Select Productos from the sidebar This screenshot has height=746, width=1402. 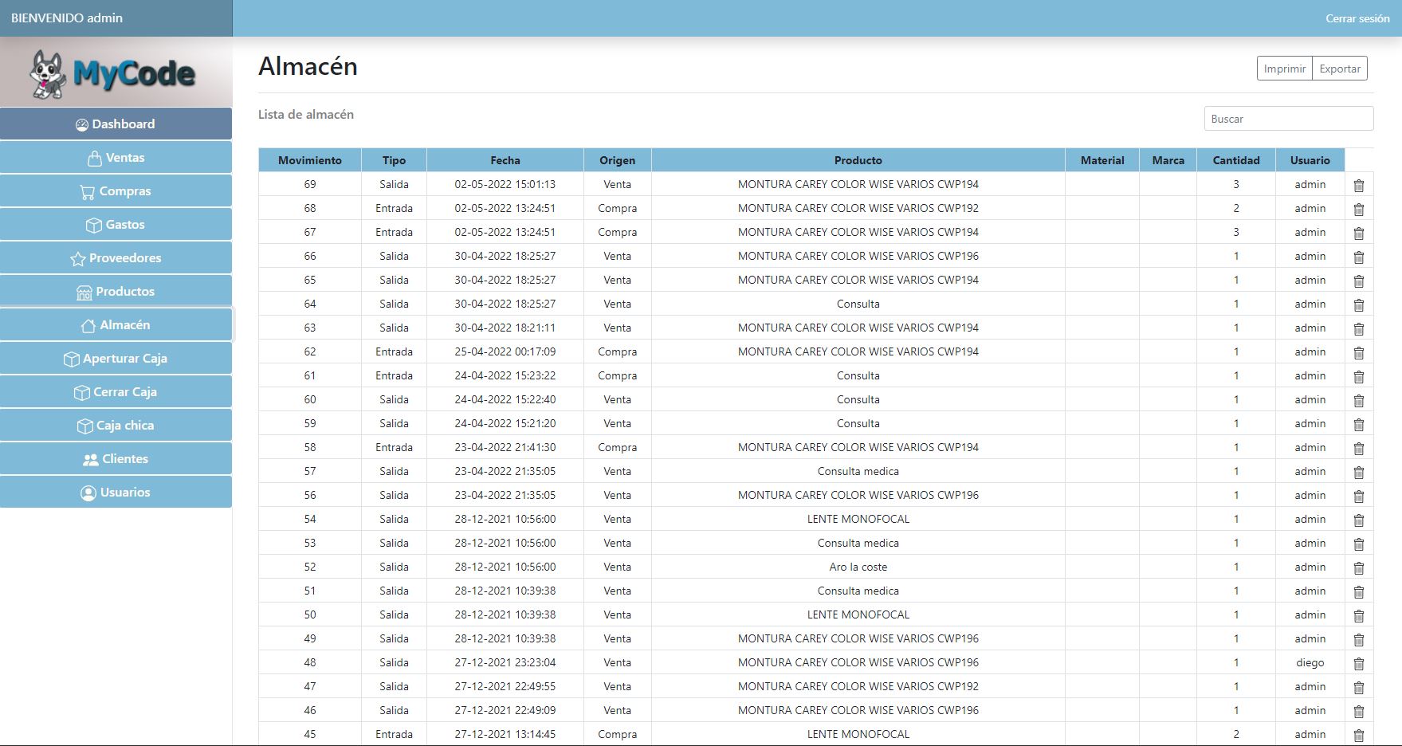pyautogui.click(x=116, y=292)
